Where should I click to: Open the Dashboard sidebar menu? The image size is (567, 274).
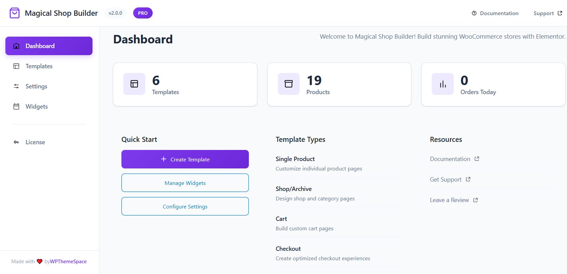click(x=49, y=46)
